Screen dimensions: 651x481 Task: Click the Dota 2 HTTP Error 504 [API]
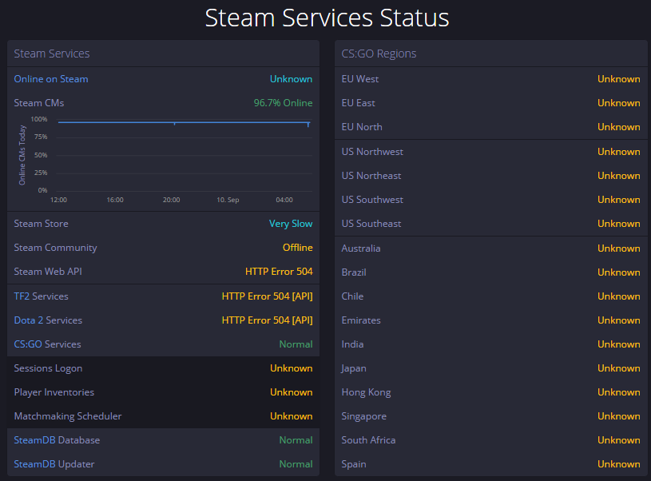click(x=267, y=320)
